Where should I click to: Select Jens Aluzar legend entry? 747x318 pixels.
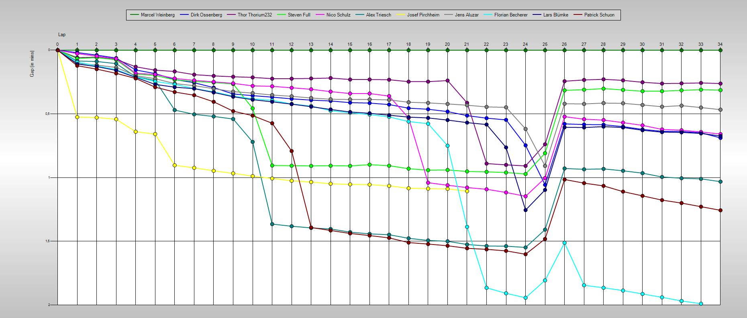pos(461,15)
